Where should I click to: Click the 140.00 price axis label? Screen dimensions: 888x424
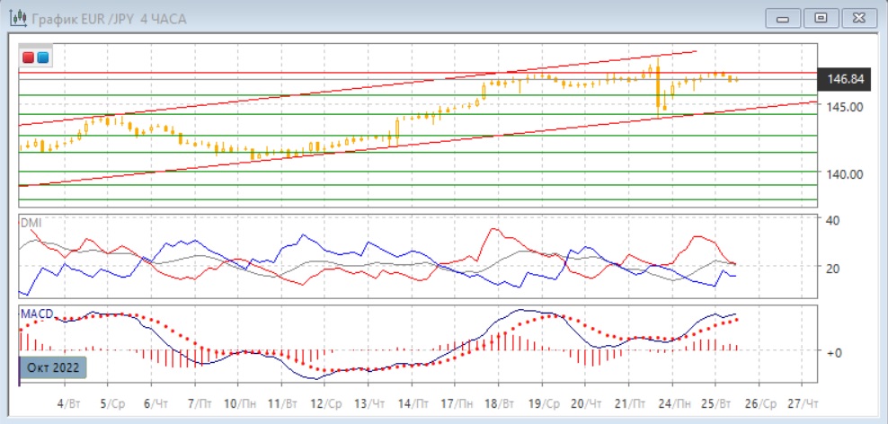pos(845,174)
